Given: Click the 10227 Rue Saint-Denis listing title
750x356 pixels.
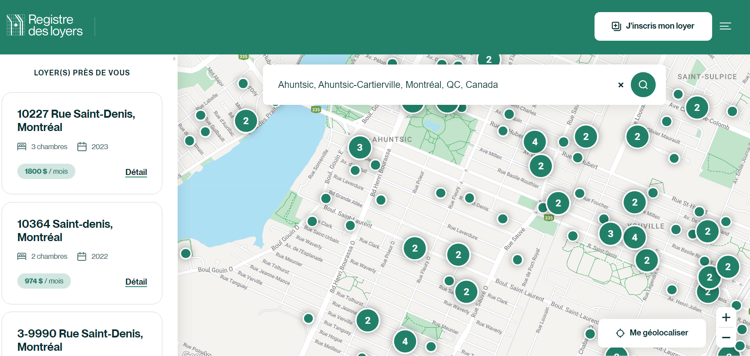Looking at the screenshot, I should click(x=76, y=120).
